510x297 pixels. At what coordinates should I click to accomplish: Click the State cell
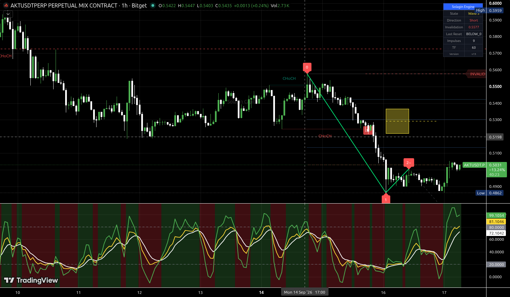[x=454, y=14]
